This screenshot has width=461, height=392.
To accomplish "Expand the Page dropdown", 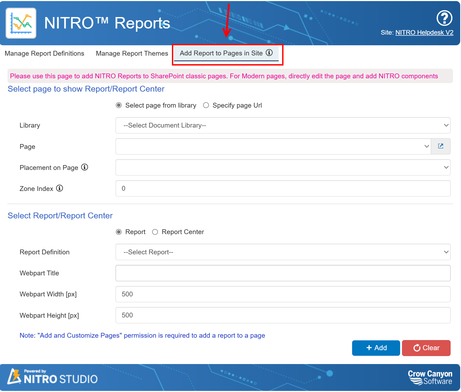I will pyautogui.click(x=273, y=146).
